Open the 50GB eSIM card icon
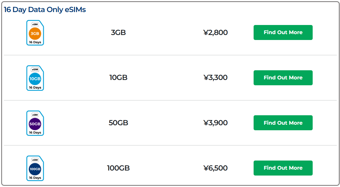 tap(35, 123)
